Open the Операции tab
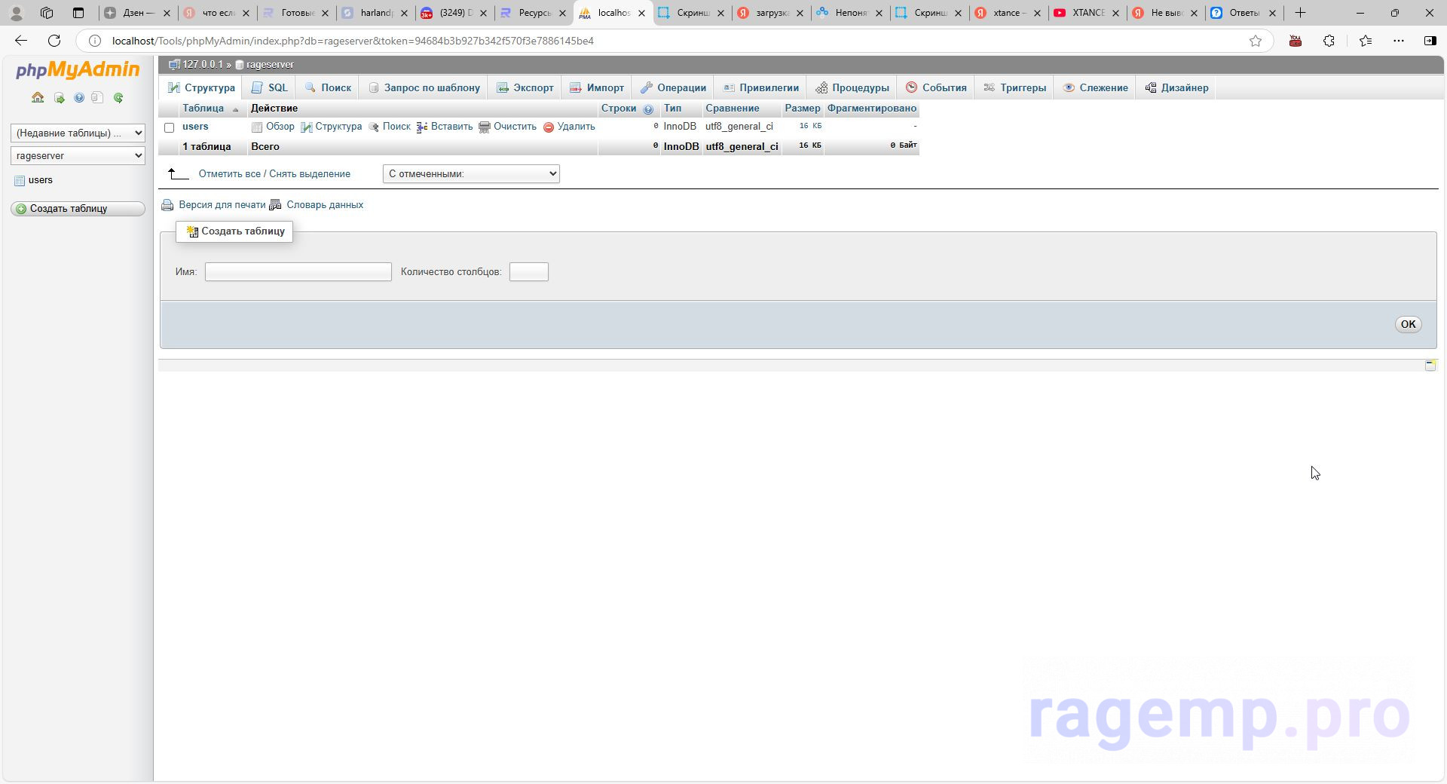 point(673,87)
